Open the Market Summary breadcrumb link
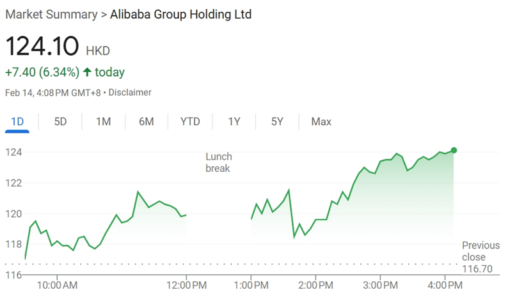Screen dimensions: 510x292 tap(51, 15)
